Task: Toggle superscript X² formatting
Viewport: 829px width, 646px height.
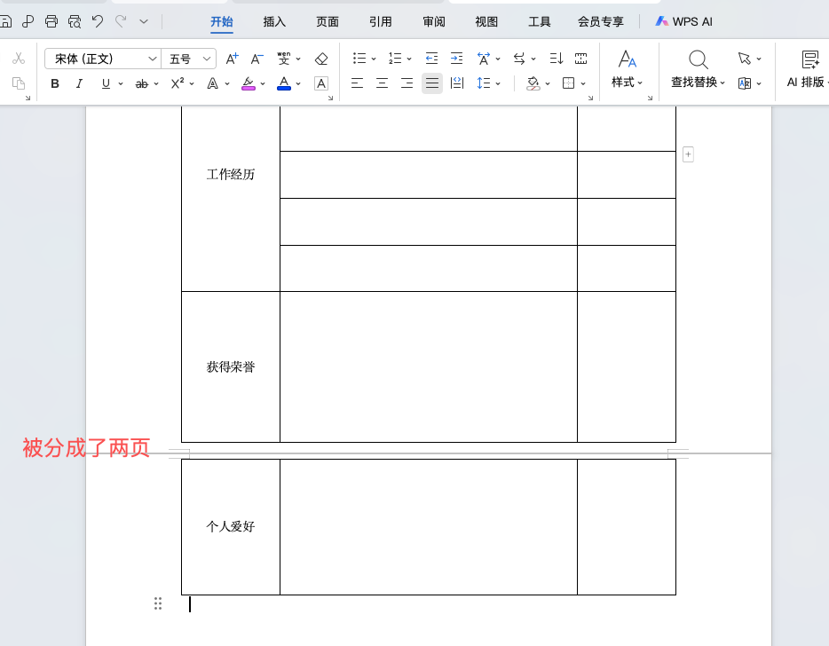Action: pyautogui.click(x=178, y=83)
